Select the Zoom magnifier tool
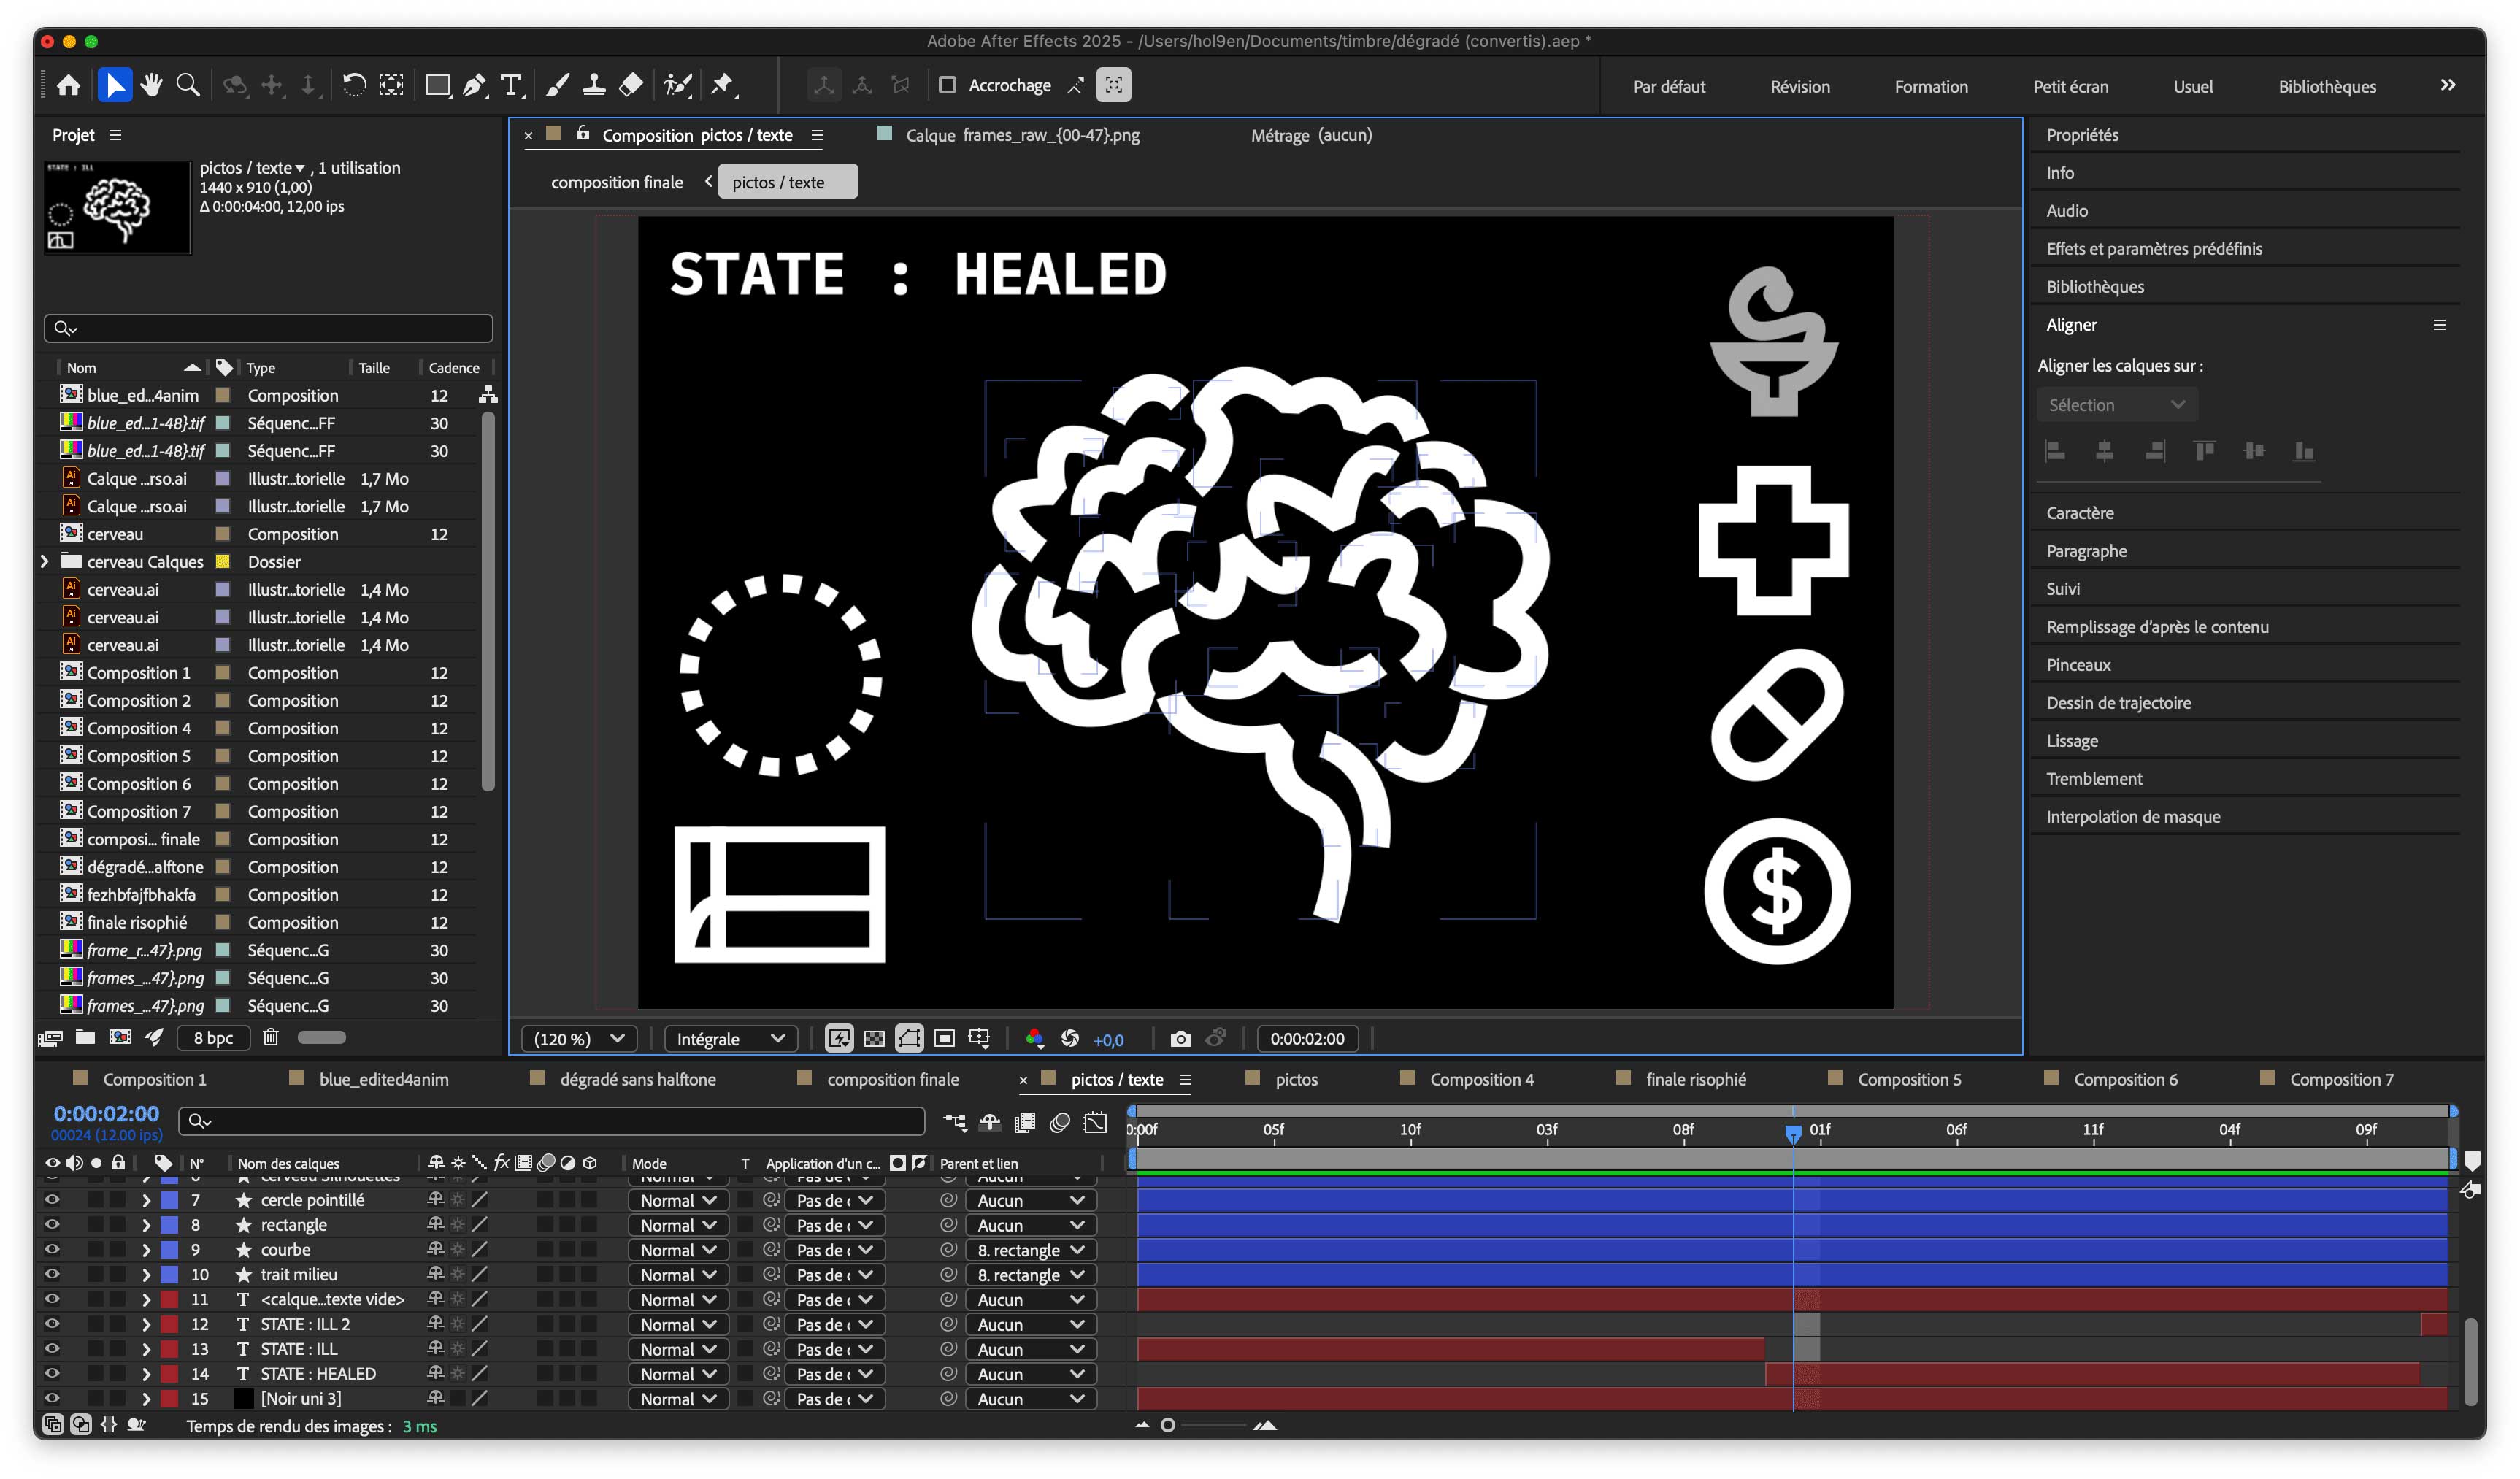 pyautogui.click(x=188, y=85)
